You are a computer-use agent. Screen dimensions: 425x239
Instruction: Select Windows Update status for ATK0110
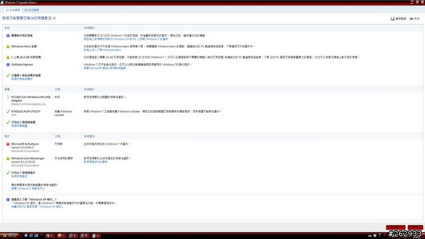(x=63, y=114)
